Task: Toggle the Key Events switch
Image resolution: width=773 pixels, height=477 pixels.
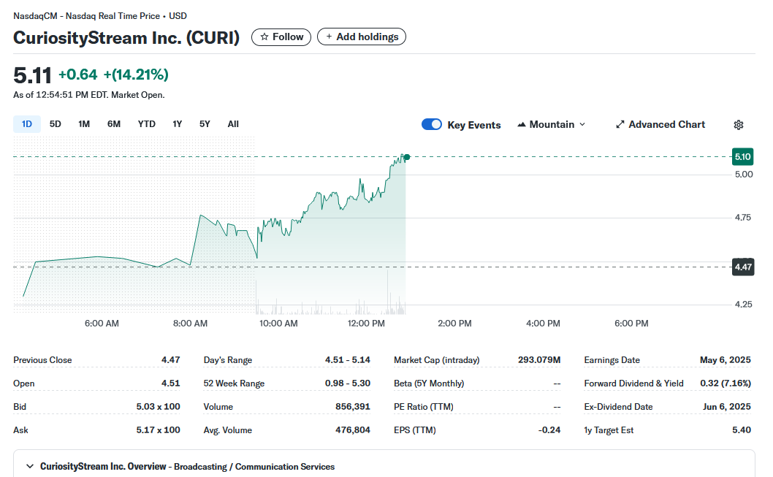Action: click(431, 124)
